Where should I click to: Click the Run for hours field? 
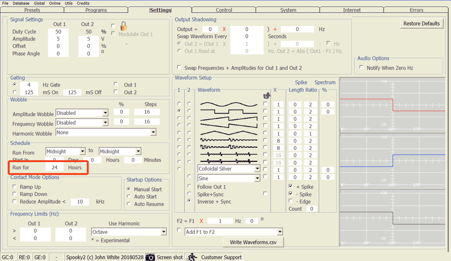click(x=55, y=167)
